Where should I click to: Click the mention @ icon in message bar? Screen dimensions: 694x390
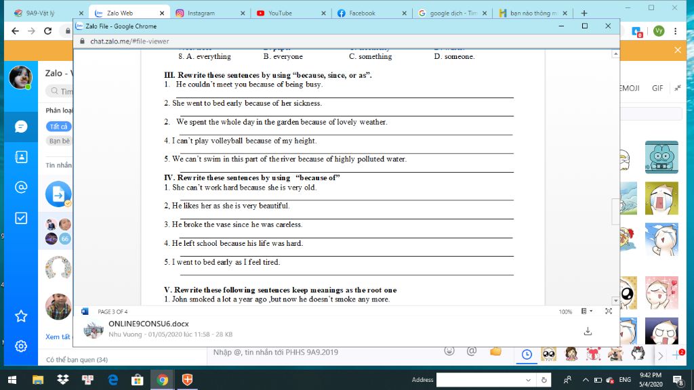click(472, 351)
